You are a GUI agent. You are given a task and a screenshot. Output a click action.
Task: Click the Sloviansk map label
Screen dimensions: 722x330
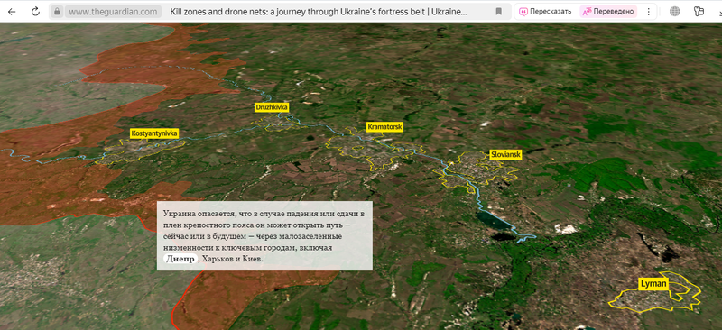click(x=505, y=155)
